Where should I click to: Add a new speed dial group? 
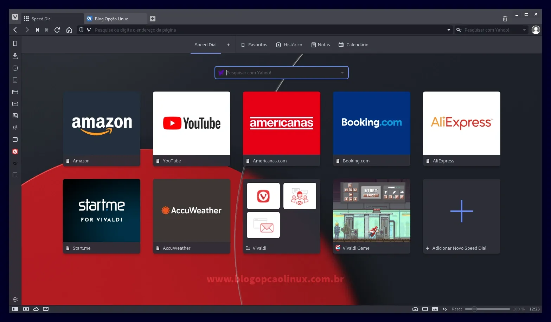point(228,45)
